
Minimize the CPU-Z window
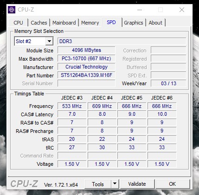pos(140,10)
